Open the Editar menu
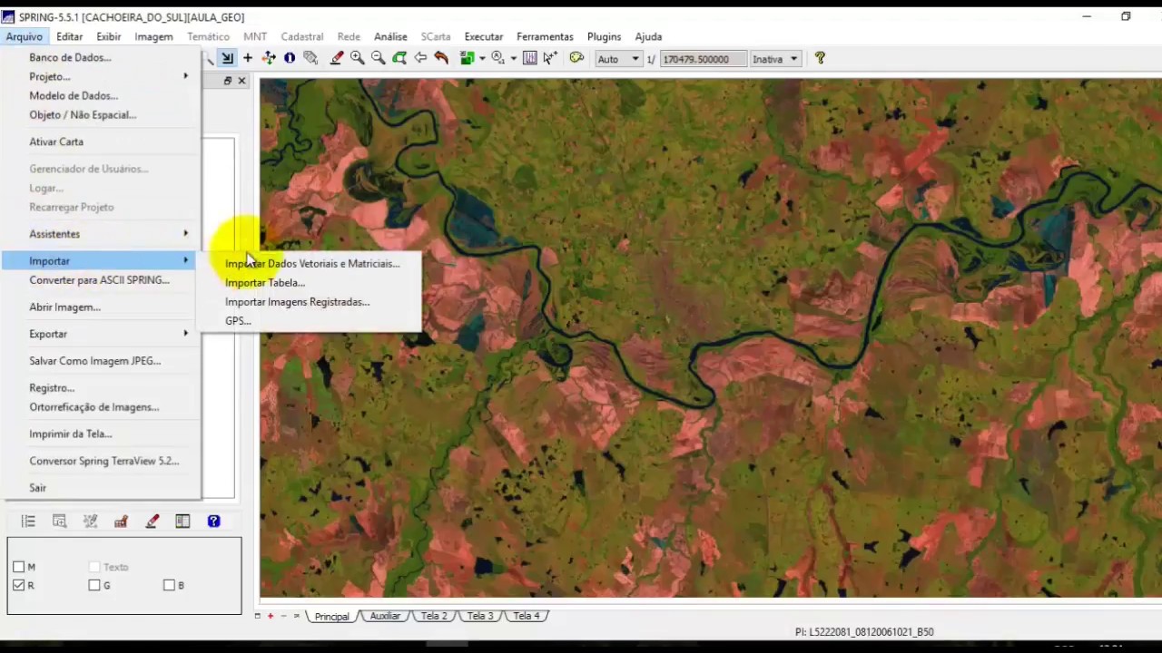This screenshot has width=1162, height=653. coord(69,36)
